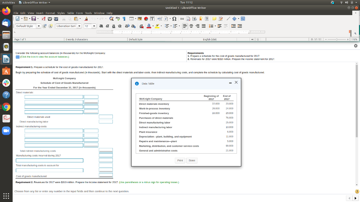The height and width of the screenshot is (202, 360).
Task: Click the Done button in Data Table
Action: pos(192,160)
